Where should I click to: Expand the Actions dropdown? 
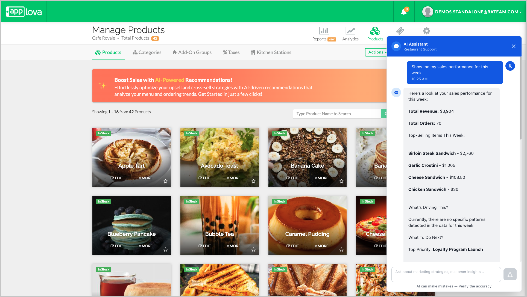point(376,52)
